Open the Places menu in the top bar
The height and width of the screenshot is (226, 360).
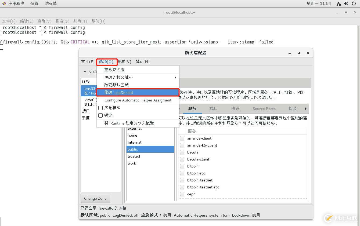pos(34,3)
